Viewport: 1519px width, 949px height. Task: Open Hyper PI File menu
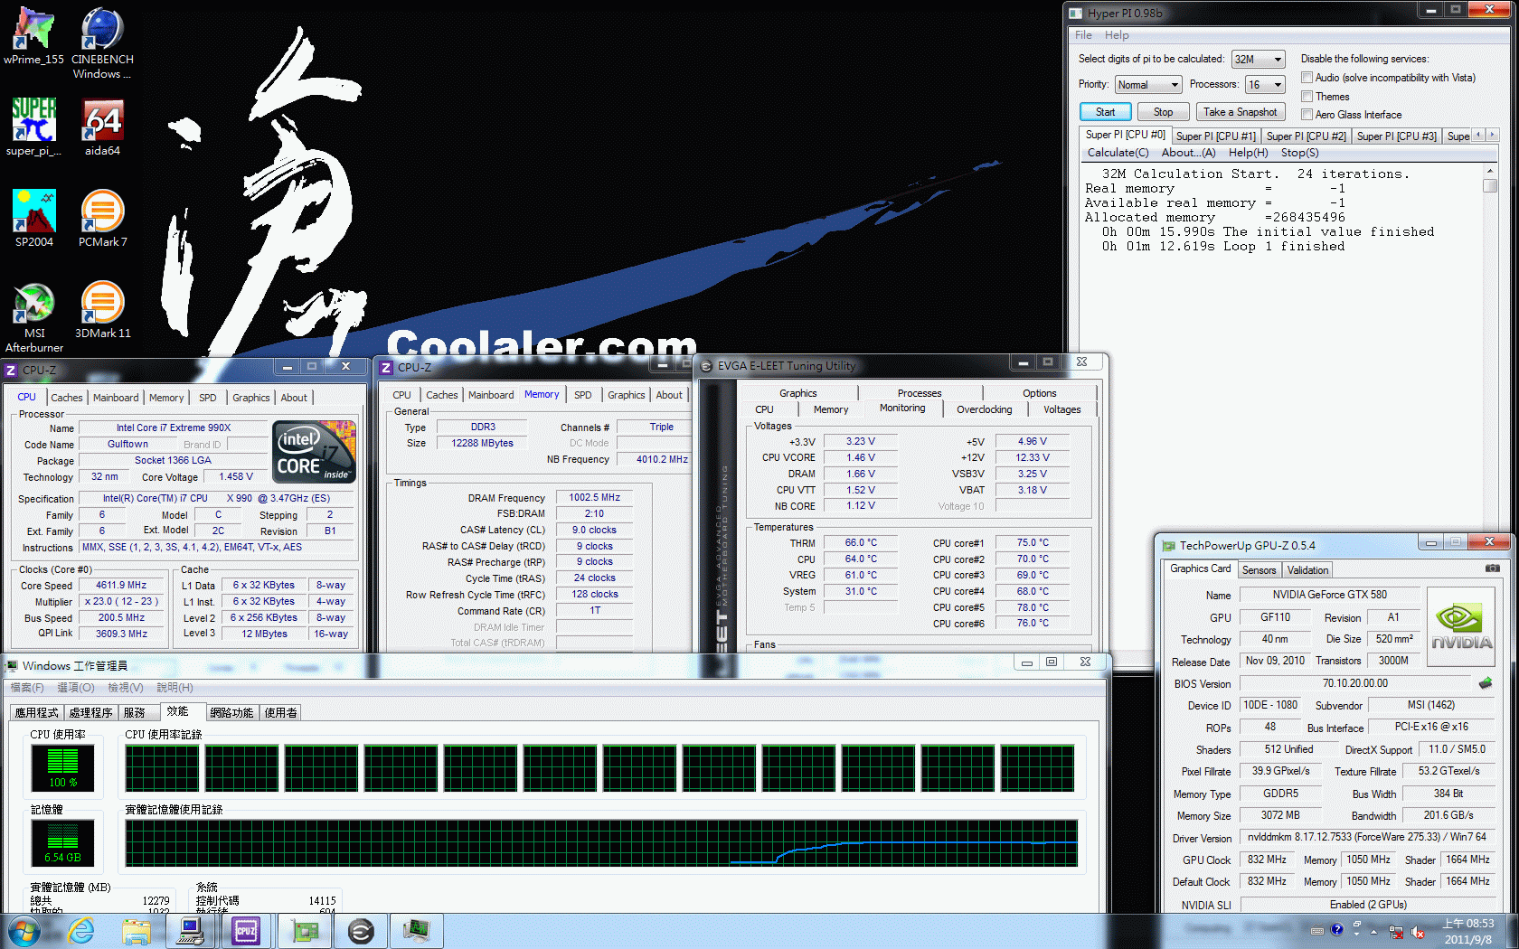point(1083,35)
